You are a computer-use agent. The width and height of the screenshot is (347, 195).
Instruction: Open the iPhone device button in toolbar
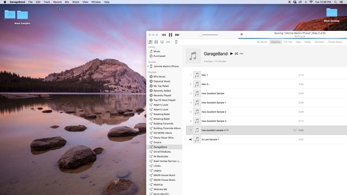tap(176, 42)
